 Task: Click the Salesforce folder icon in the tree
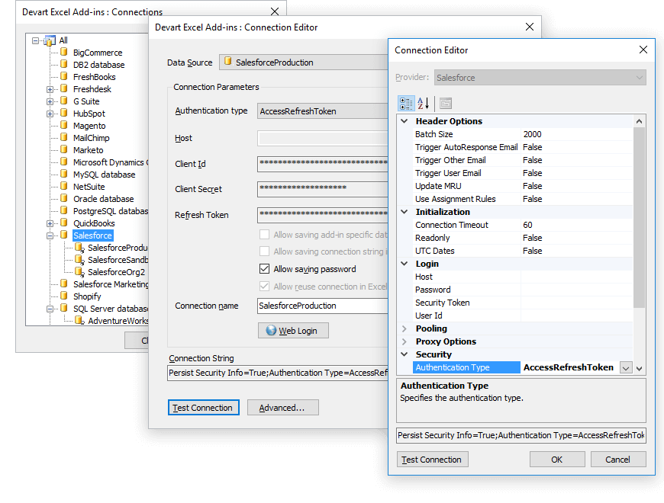[64, 235]
